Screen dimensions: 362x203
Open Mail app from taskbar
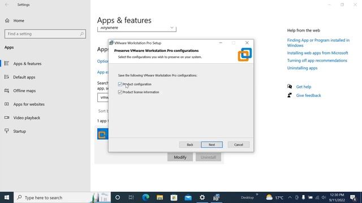pyautogui.click(x=188, y=197)
